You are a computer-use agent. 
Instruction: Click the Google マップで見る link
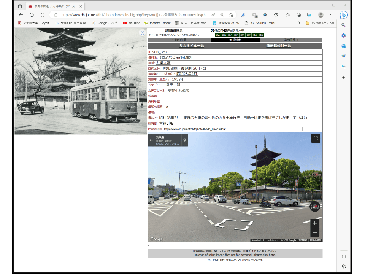tap(167, 144)
